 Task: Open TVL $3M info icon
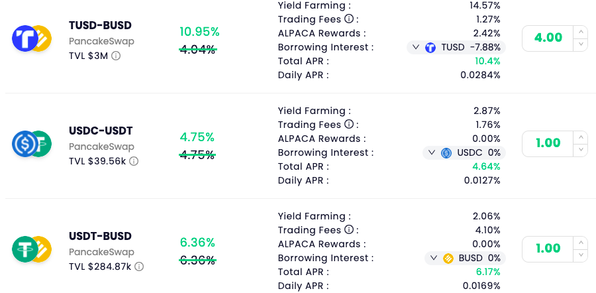pyautogui.click(x=116, y=56)
